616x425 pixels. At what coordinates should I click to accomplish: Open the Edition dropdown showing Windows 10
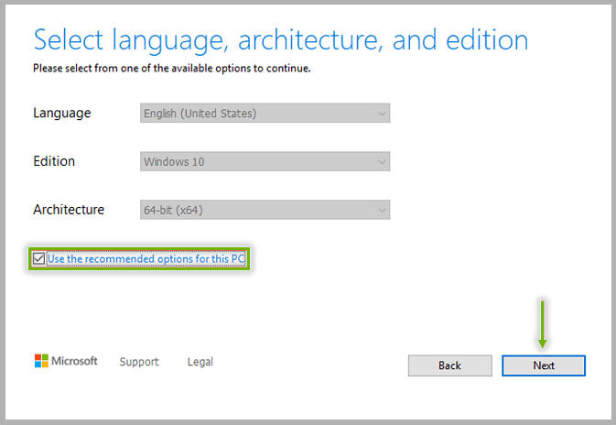(x=265, y=161)
